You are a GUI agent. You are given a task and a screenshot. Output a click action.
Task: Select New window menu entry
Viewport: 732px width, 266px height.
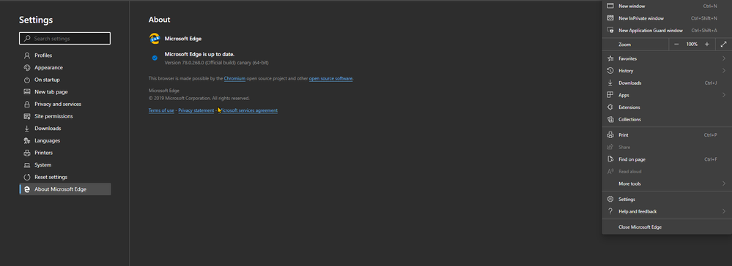point(667,6)
